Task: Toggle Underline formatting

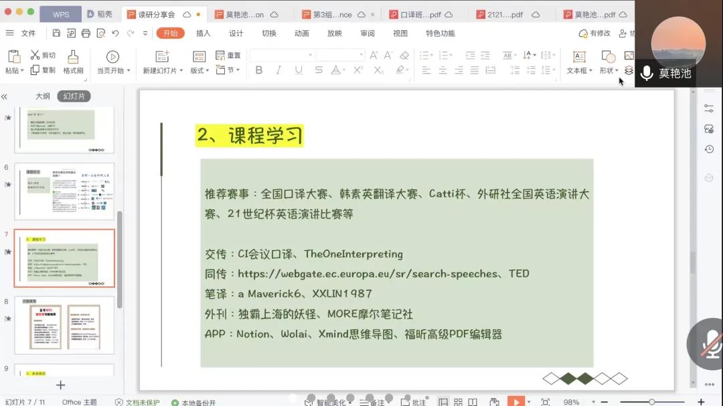Action: pyautogui.click(x=299, y=70)
